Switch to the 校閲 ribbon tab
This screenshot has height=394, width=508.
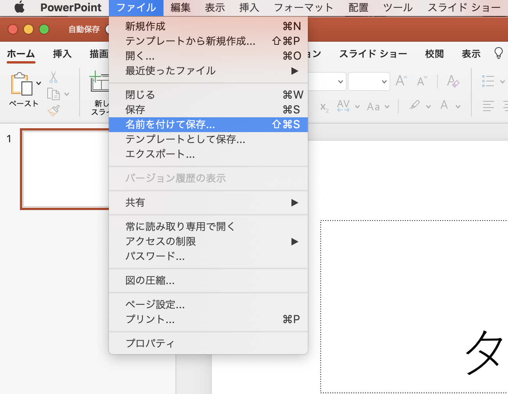coord(434,54)
